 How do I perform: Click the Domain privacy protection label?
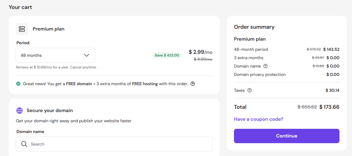pos(260,75)
